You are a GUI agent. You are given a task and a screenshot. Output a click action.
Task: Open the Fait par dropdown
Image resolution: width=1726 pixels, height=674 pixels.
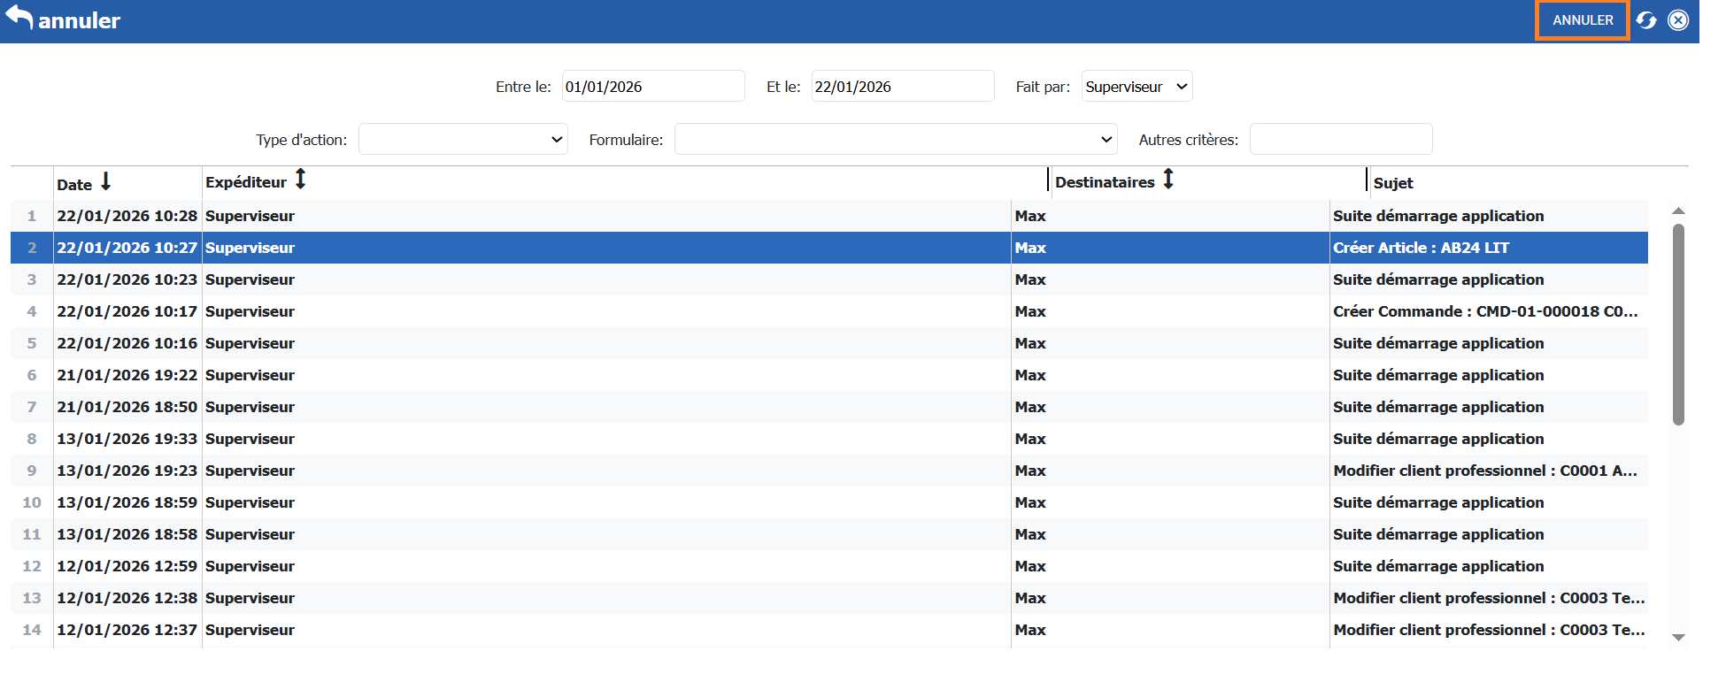point(1137,87)
